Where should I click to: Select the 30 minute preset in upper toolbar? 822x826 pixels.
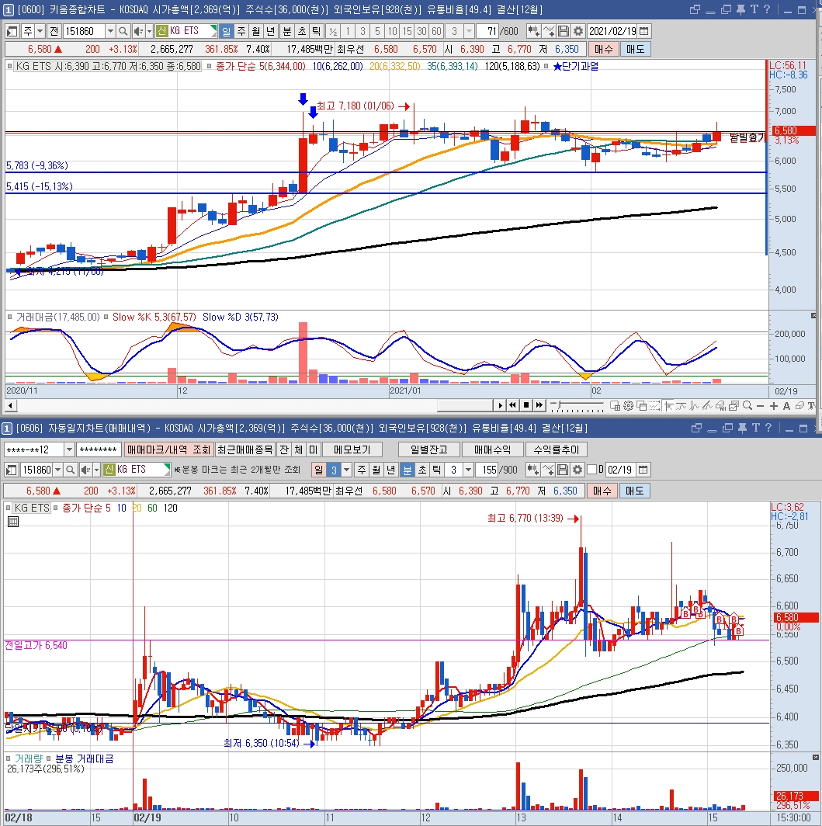[x=421, y=31]
